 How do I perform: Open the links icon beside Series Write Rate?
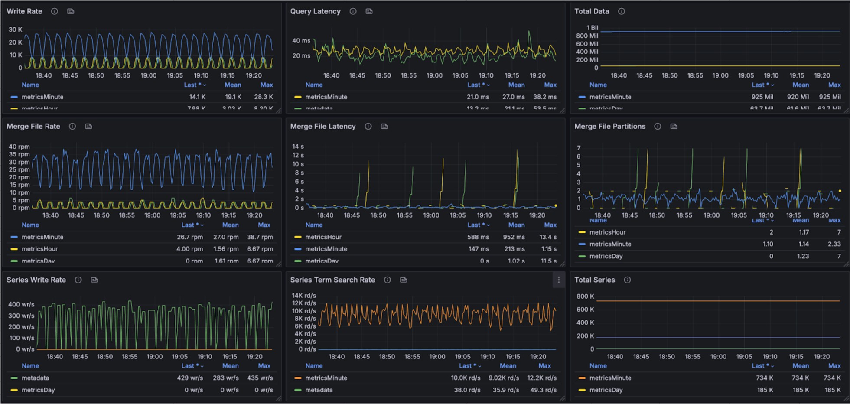click(x=94, y=280)
